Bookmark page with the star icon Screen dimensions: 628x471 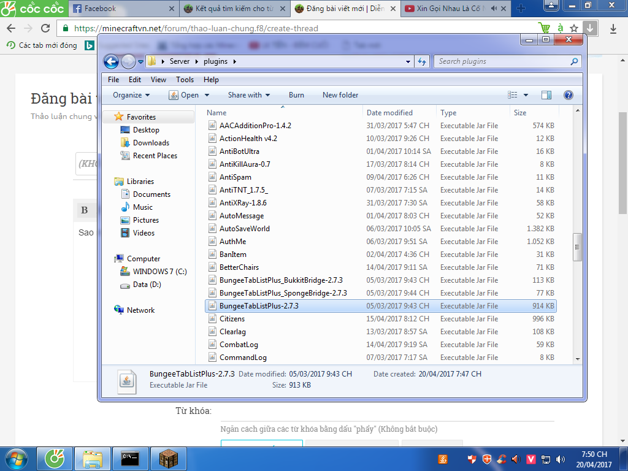[574, 28]
